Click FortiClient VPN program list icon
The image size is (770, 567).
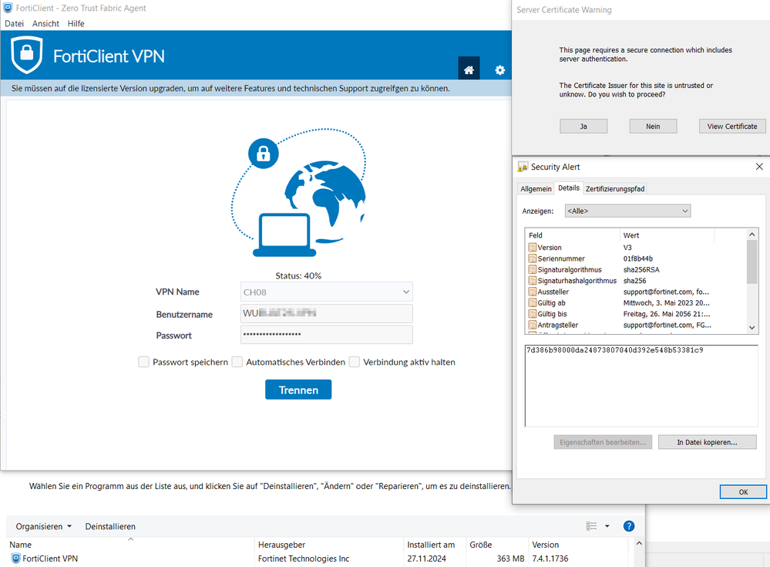(15, 559)
